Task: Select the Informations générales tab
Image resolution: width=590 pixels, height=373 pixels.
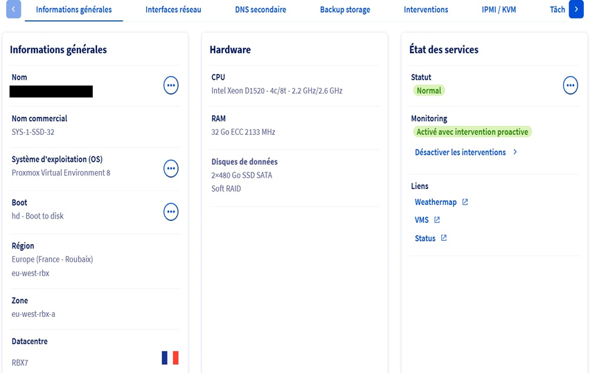Action: 73,10
